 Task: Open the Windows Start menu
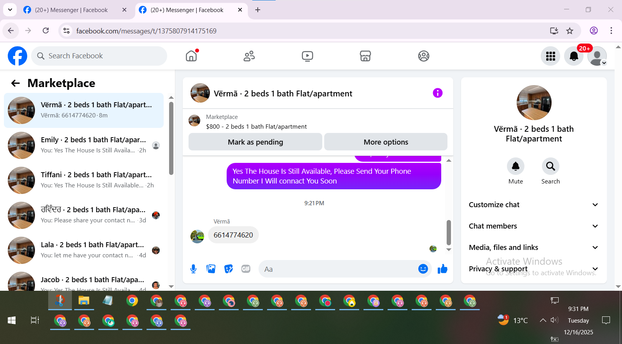[12, 320]
